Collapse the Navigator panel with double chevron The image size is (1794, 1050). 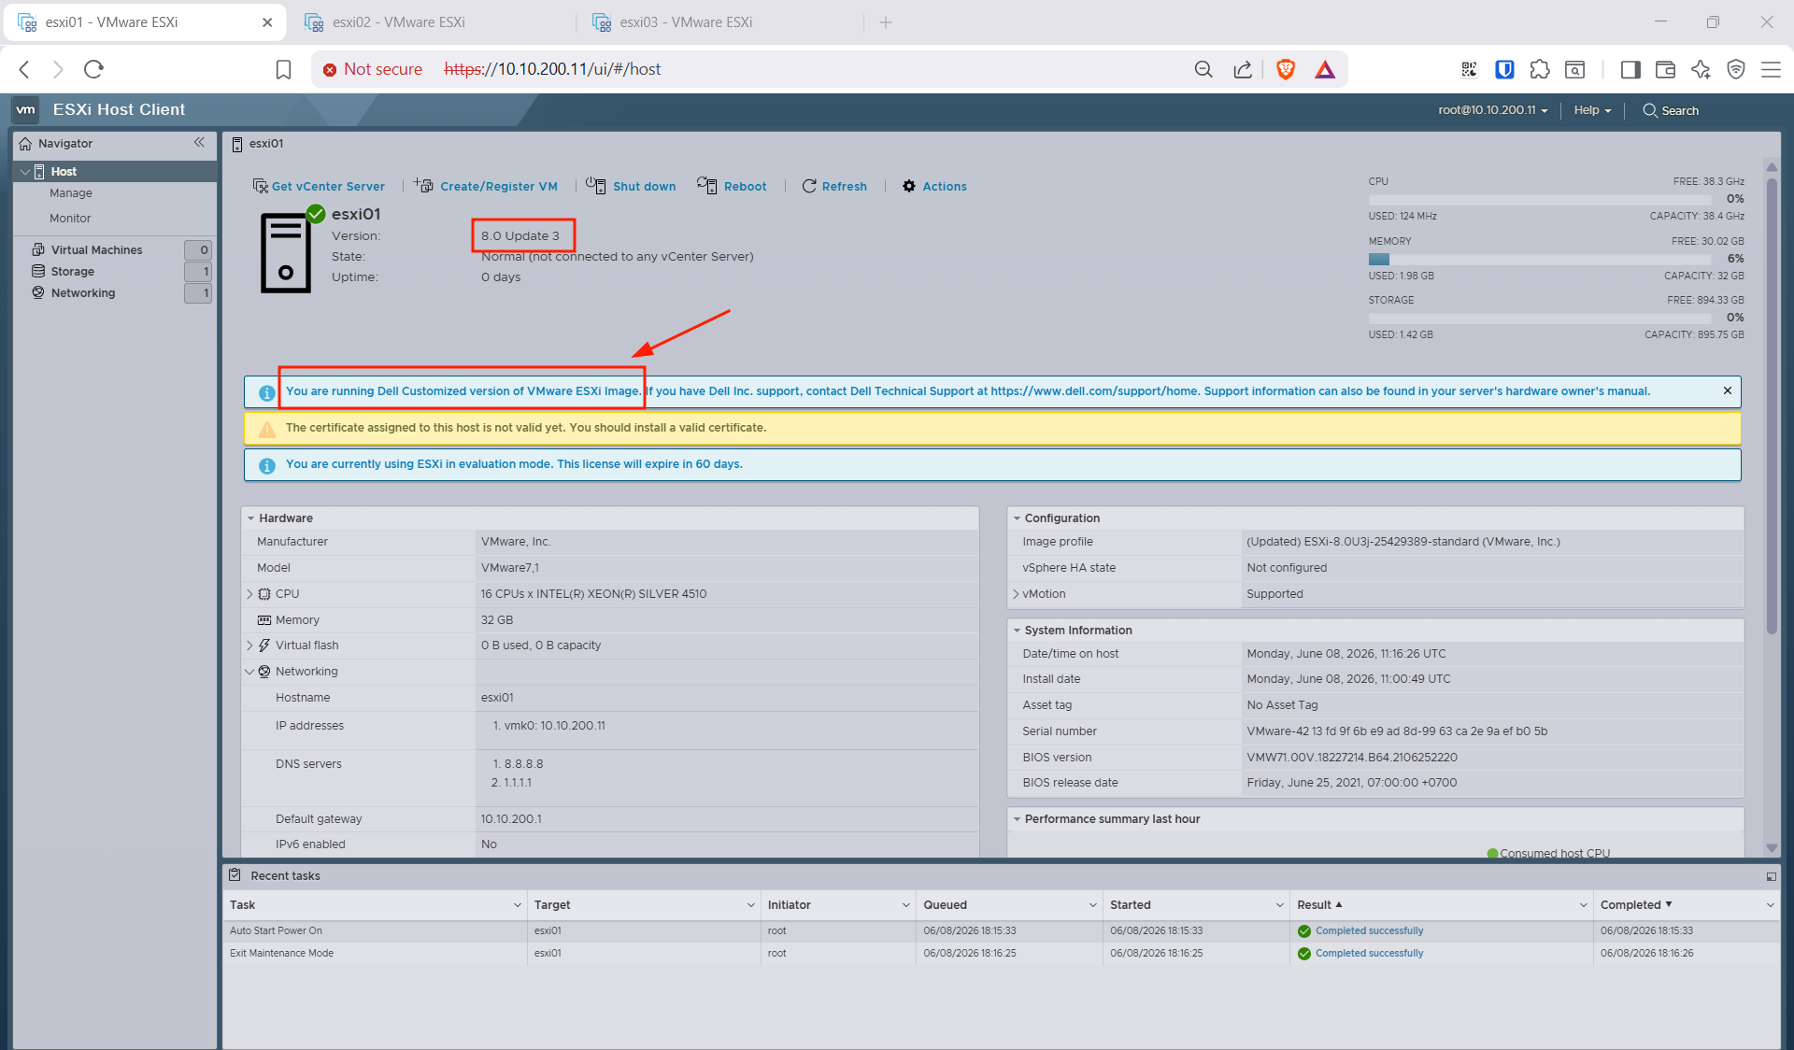[x=199, y=143]
